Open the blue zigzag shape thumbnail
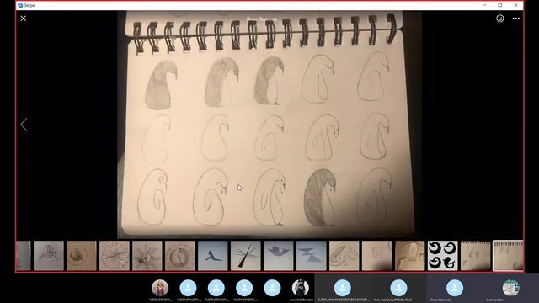The image size is (539, 303). (x=311, y=256)
